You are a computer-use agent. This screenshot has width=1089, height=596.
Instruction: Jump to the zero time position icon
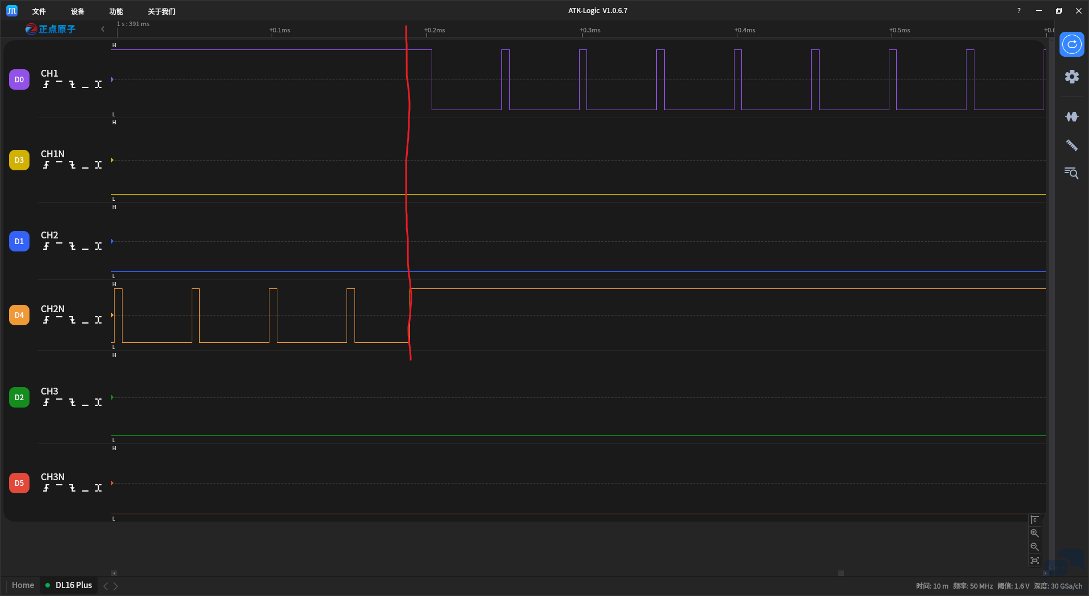[x=1035, y=520]
